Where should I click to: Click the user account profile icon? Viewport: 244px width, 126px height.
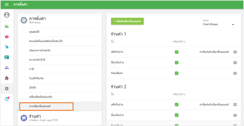click(7, 15)
